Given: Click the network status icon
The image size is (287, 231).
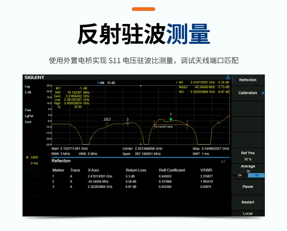Looking at the screenshot, I should point(228,77).
